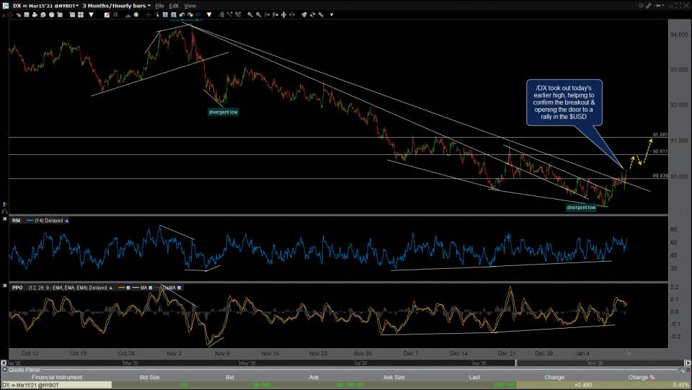The width and height of the screenshot is (692, 390).
Task: Click the zoom out magnifier icon
Action: (x=259, y=14)
